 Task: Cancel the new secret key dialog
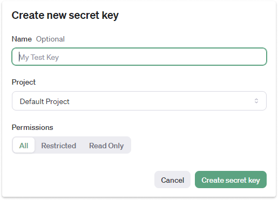172,180
